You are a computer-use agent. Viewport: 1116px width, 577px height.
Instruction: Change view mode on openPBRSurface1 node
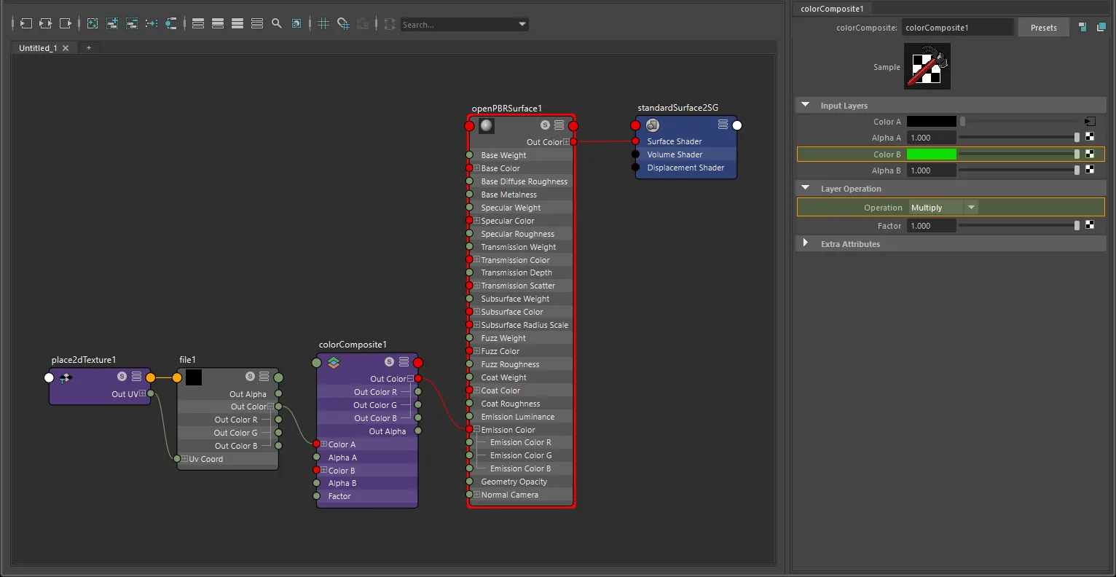pyautogui.click(x=559, y=125)
